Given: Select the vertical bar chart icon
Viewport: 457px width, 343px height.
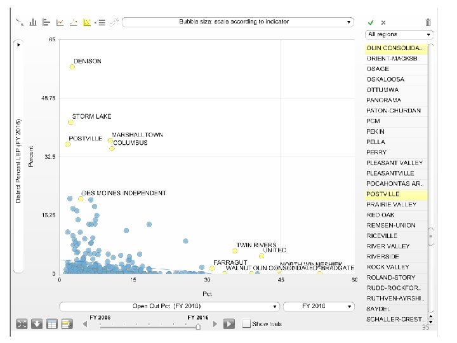Looking at the screenshot, I should click(x=32, y=22).
